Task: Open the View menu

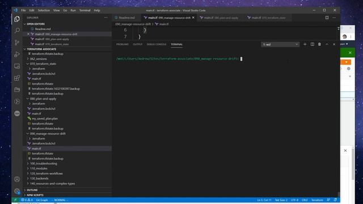Action: [56, 10]
